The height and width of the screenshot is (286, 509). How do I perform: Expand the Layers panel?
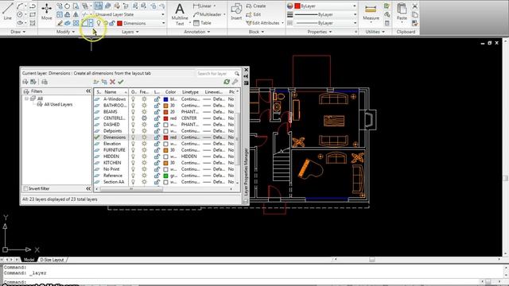(x=130, y=32)
